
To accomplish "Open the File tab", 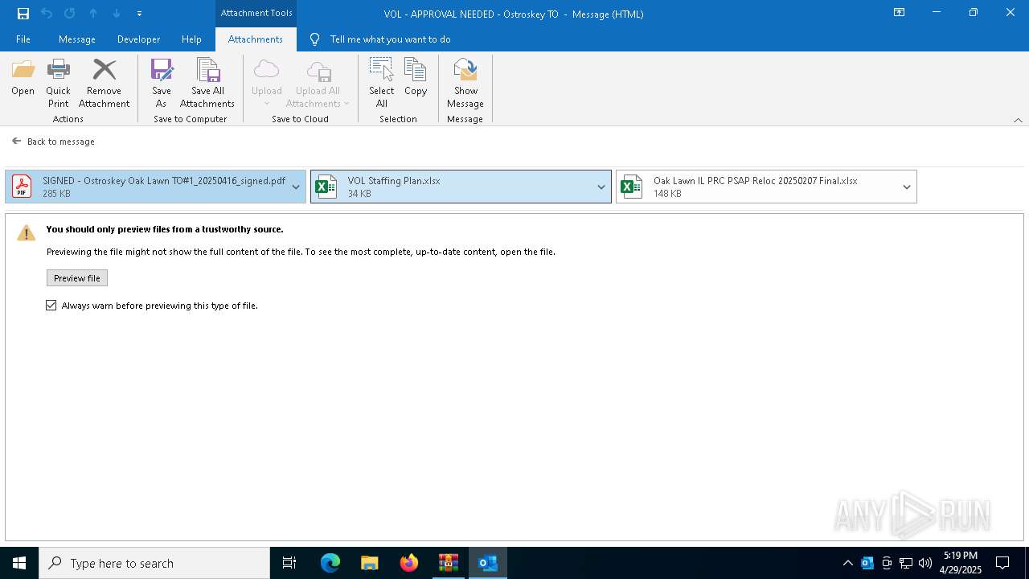I will click(23, 39).
